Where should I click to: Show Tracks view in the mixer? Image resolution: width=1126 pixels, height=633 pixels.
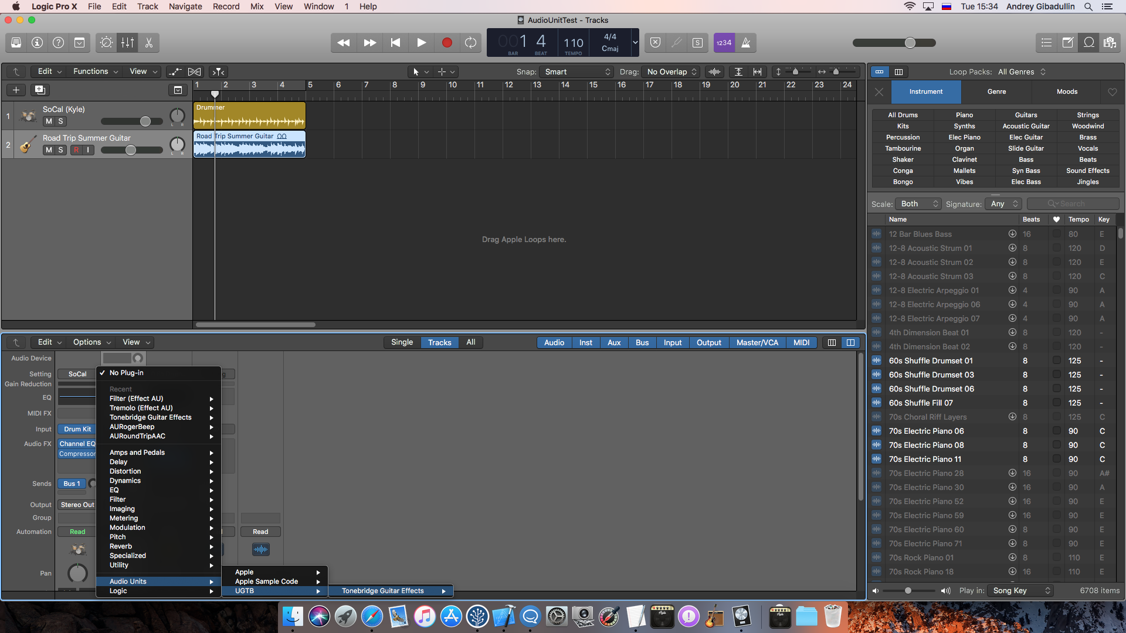pyautogui.click(x=439, y=343)
